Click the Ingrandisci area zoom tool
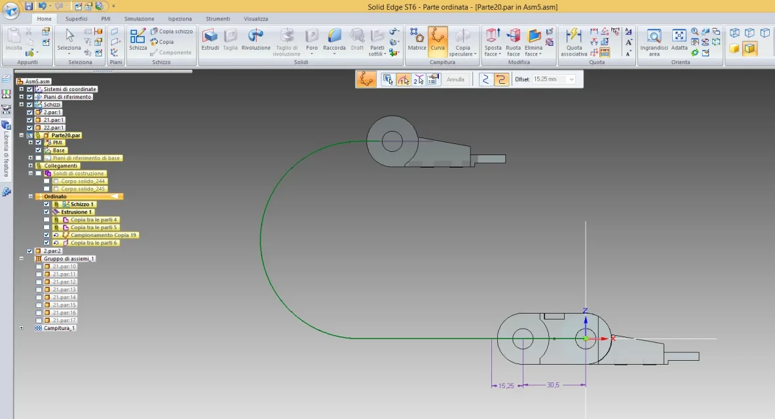This screenshot has width=775, height=419. click(654, 42)
